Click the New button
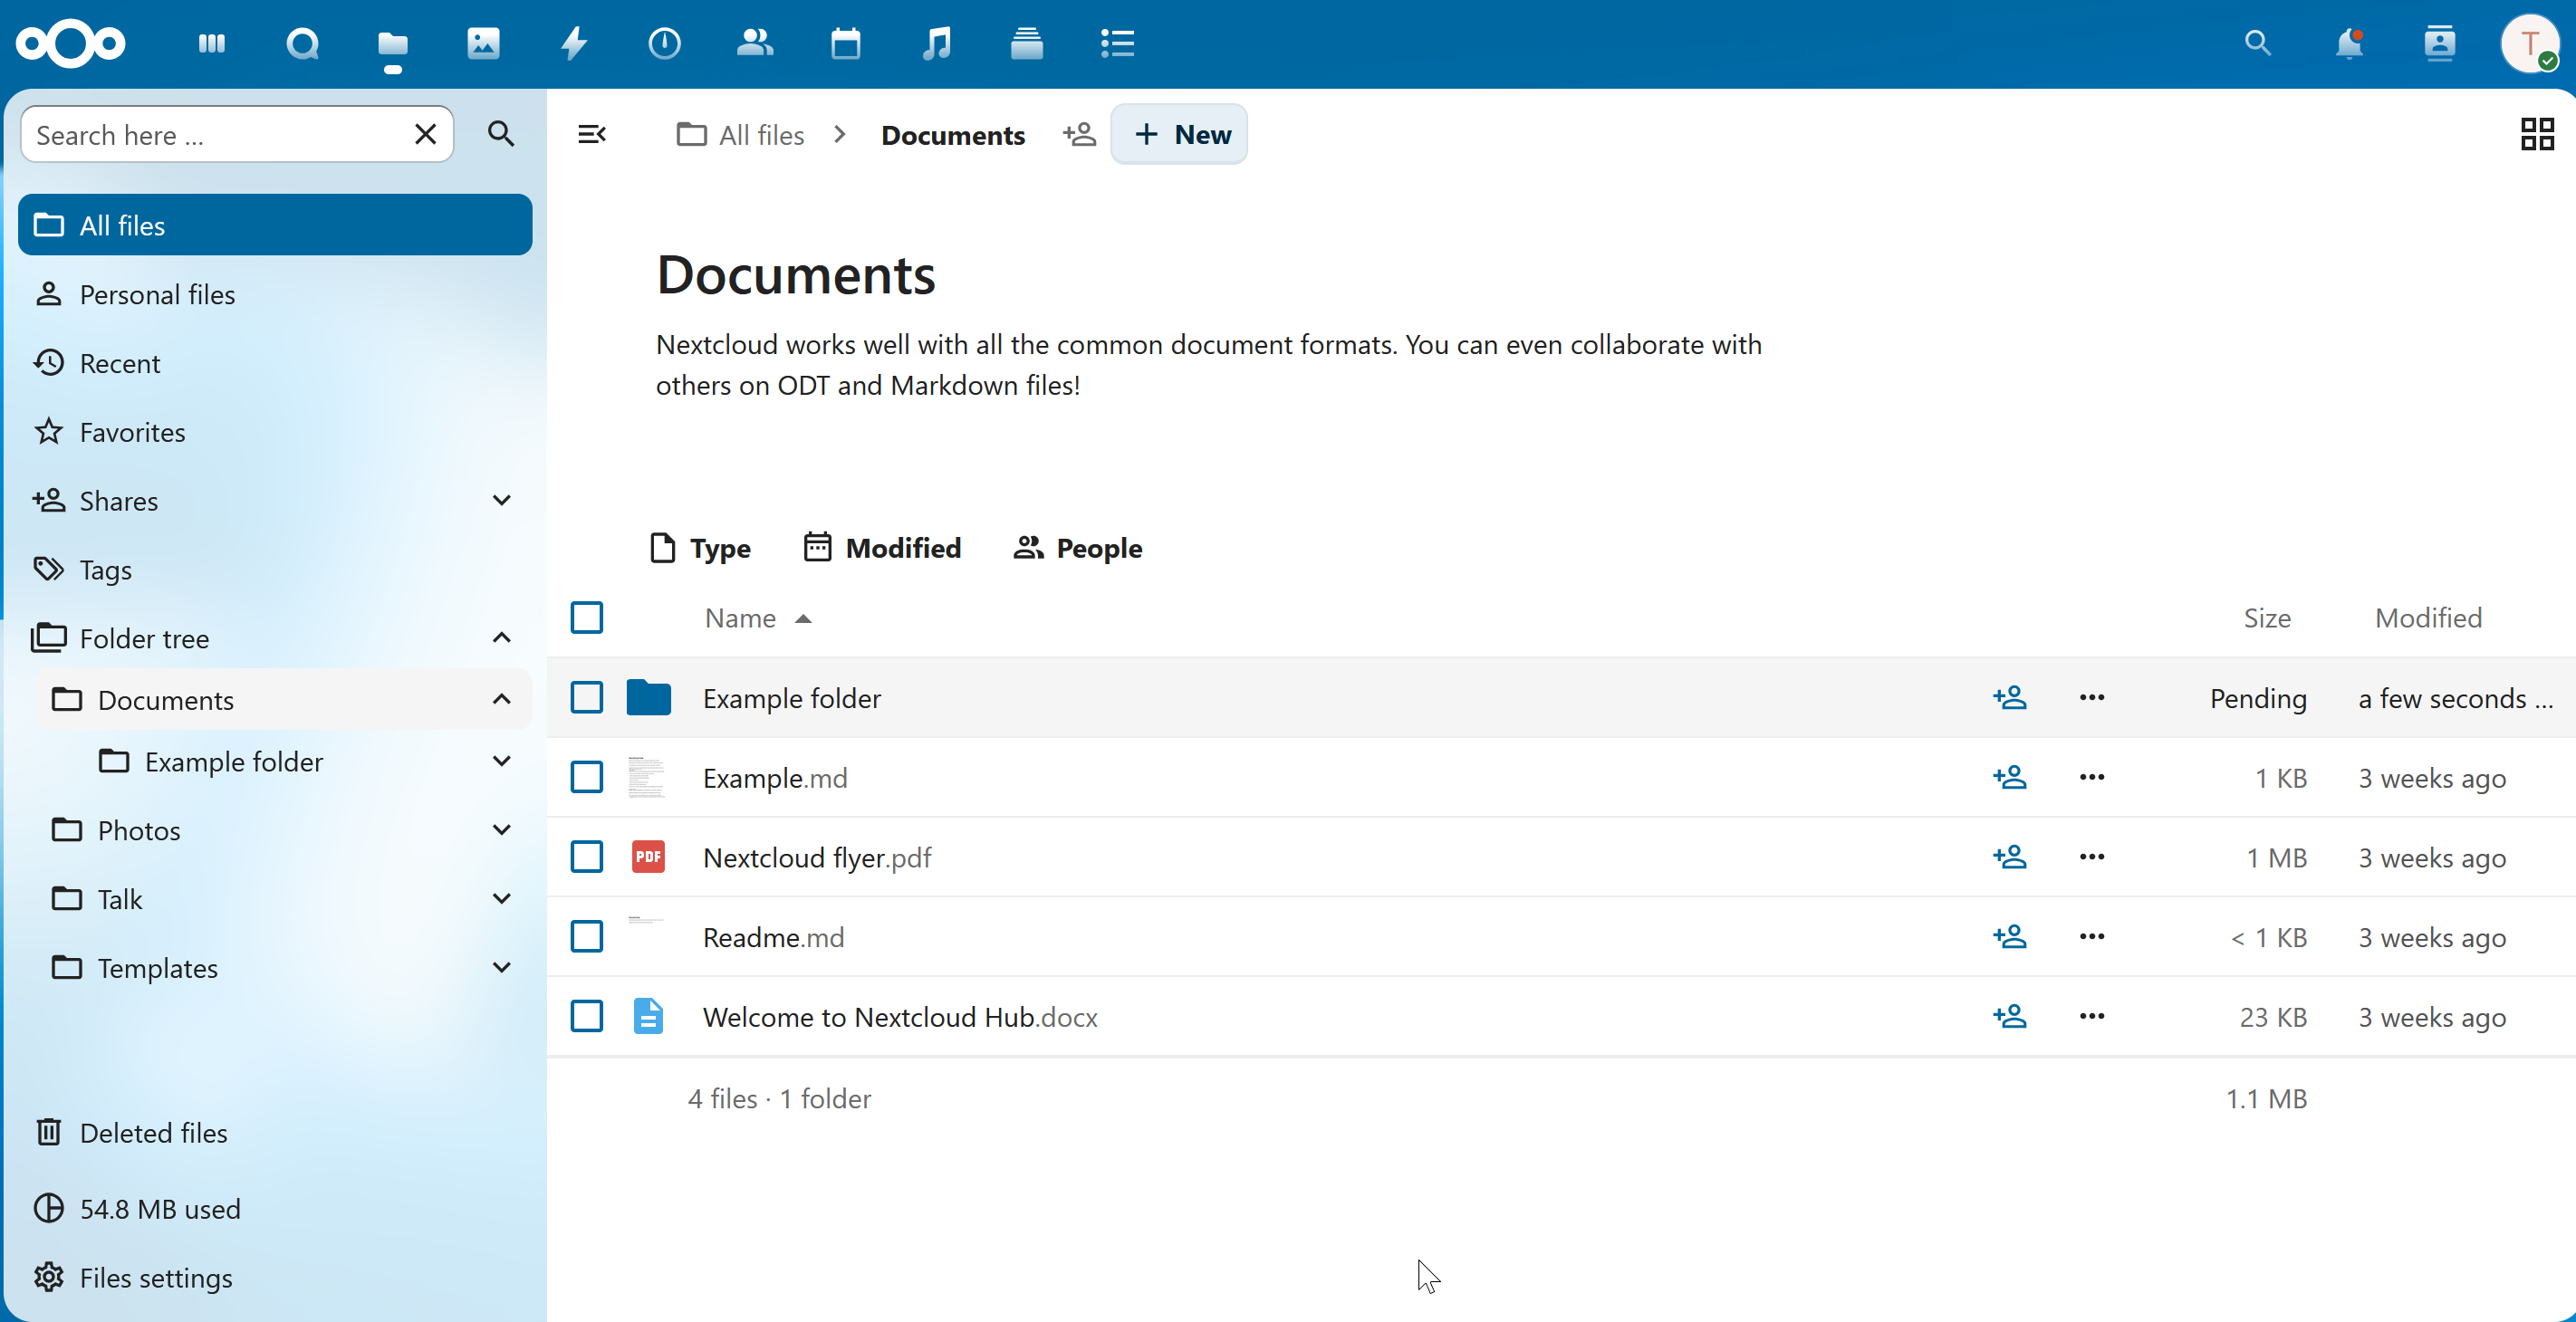 click(x=1180, y=134)
